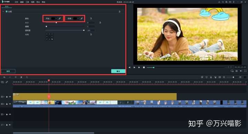Viewport: 248px width, 134px height.
Task: Open the 工具 menu
Action: [27, 2]
